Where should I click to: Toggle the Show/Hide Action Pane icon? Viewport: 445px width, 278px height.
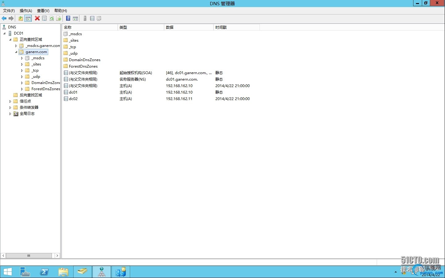click(x=75, y=19)
